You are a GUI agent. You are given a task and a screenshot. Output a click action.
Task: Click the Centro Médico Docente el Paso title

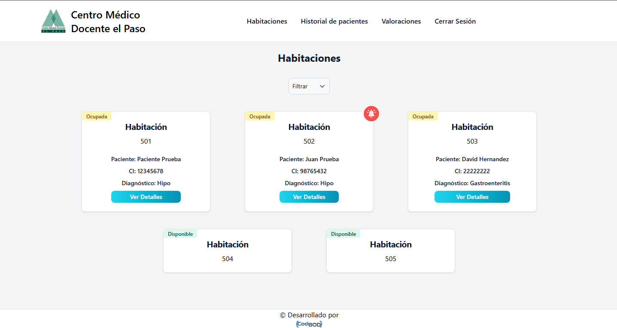click(x=108, y=22)
